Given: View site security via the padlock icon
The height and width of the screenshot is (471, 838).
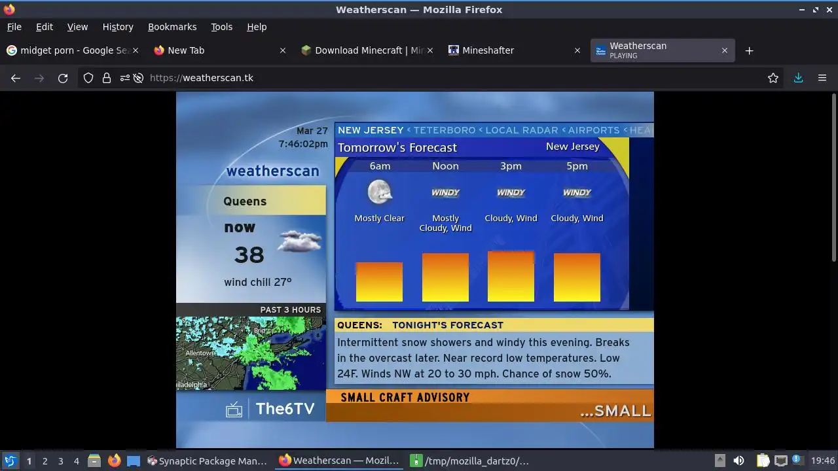Looking at the screenshot, I should point(107,78).
